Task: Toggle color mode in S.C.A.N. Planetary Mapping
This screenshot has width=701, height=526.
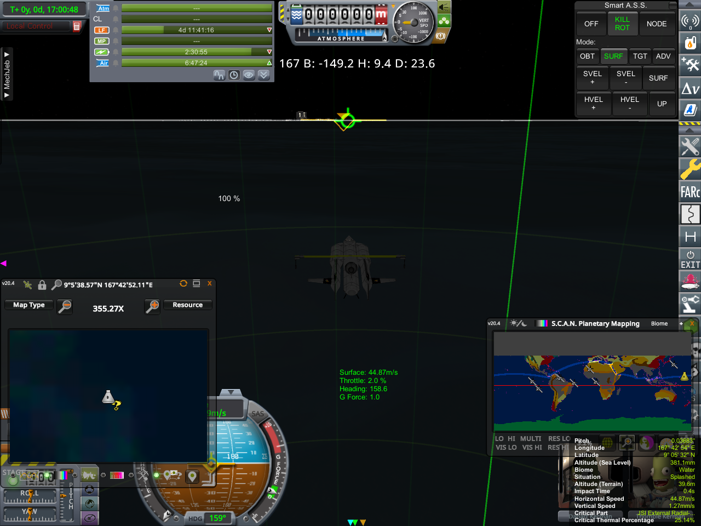Action: (x=542, y=323)
